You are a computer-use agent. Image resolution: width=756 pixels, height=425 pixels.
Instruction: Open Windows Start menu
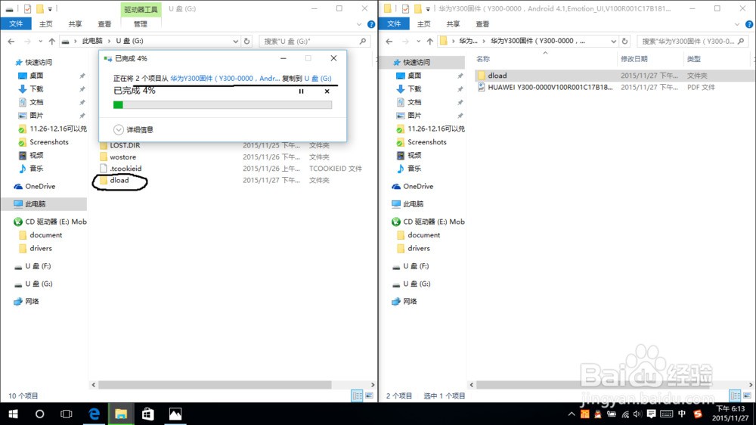[13, 414]
